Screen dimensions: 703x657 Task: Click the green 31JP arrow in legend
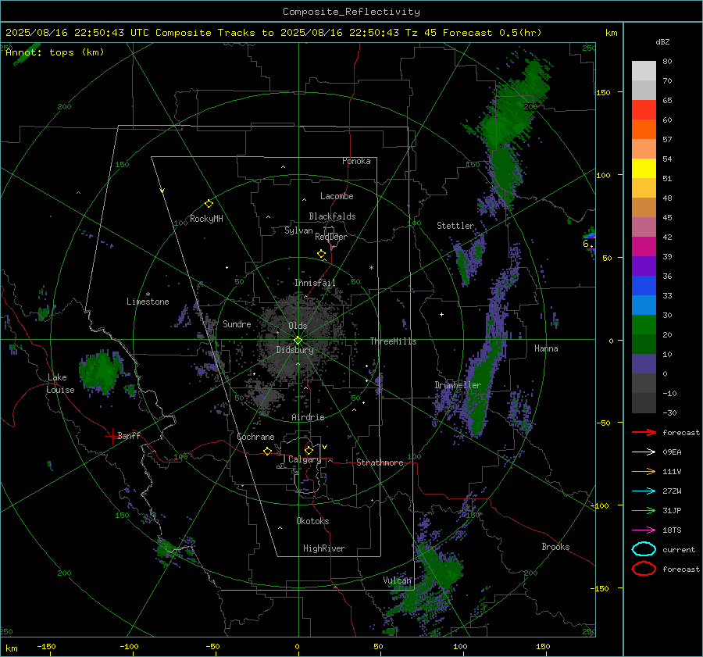pyautogui.click(x=644, y=510)
